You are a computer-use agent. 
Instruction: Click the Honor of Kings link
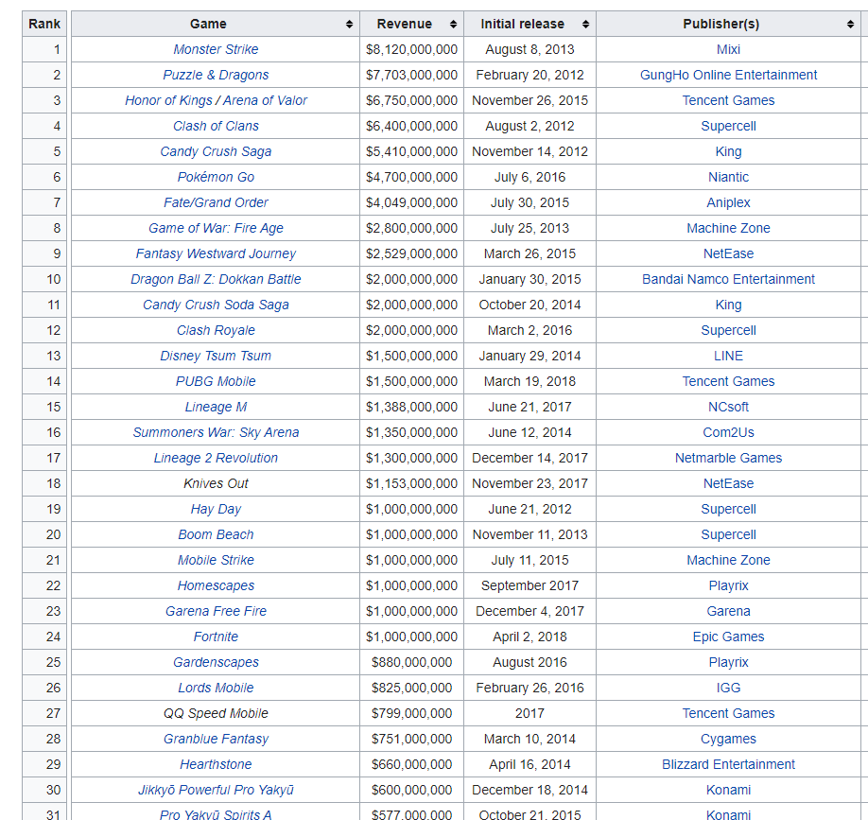[168, 100]
